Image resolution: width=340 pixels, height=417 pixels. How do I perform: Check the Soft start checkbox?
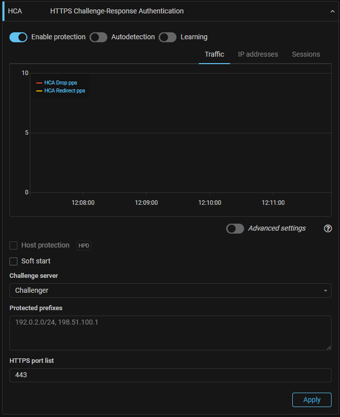[x=13, y=261]
